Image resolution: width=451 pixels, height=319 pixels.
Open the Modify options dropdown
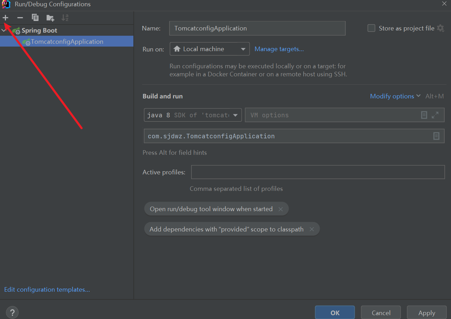tap(395, 96)
